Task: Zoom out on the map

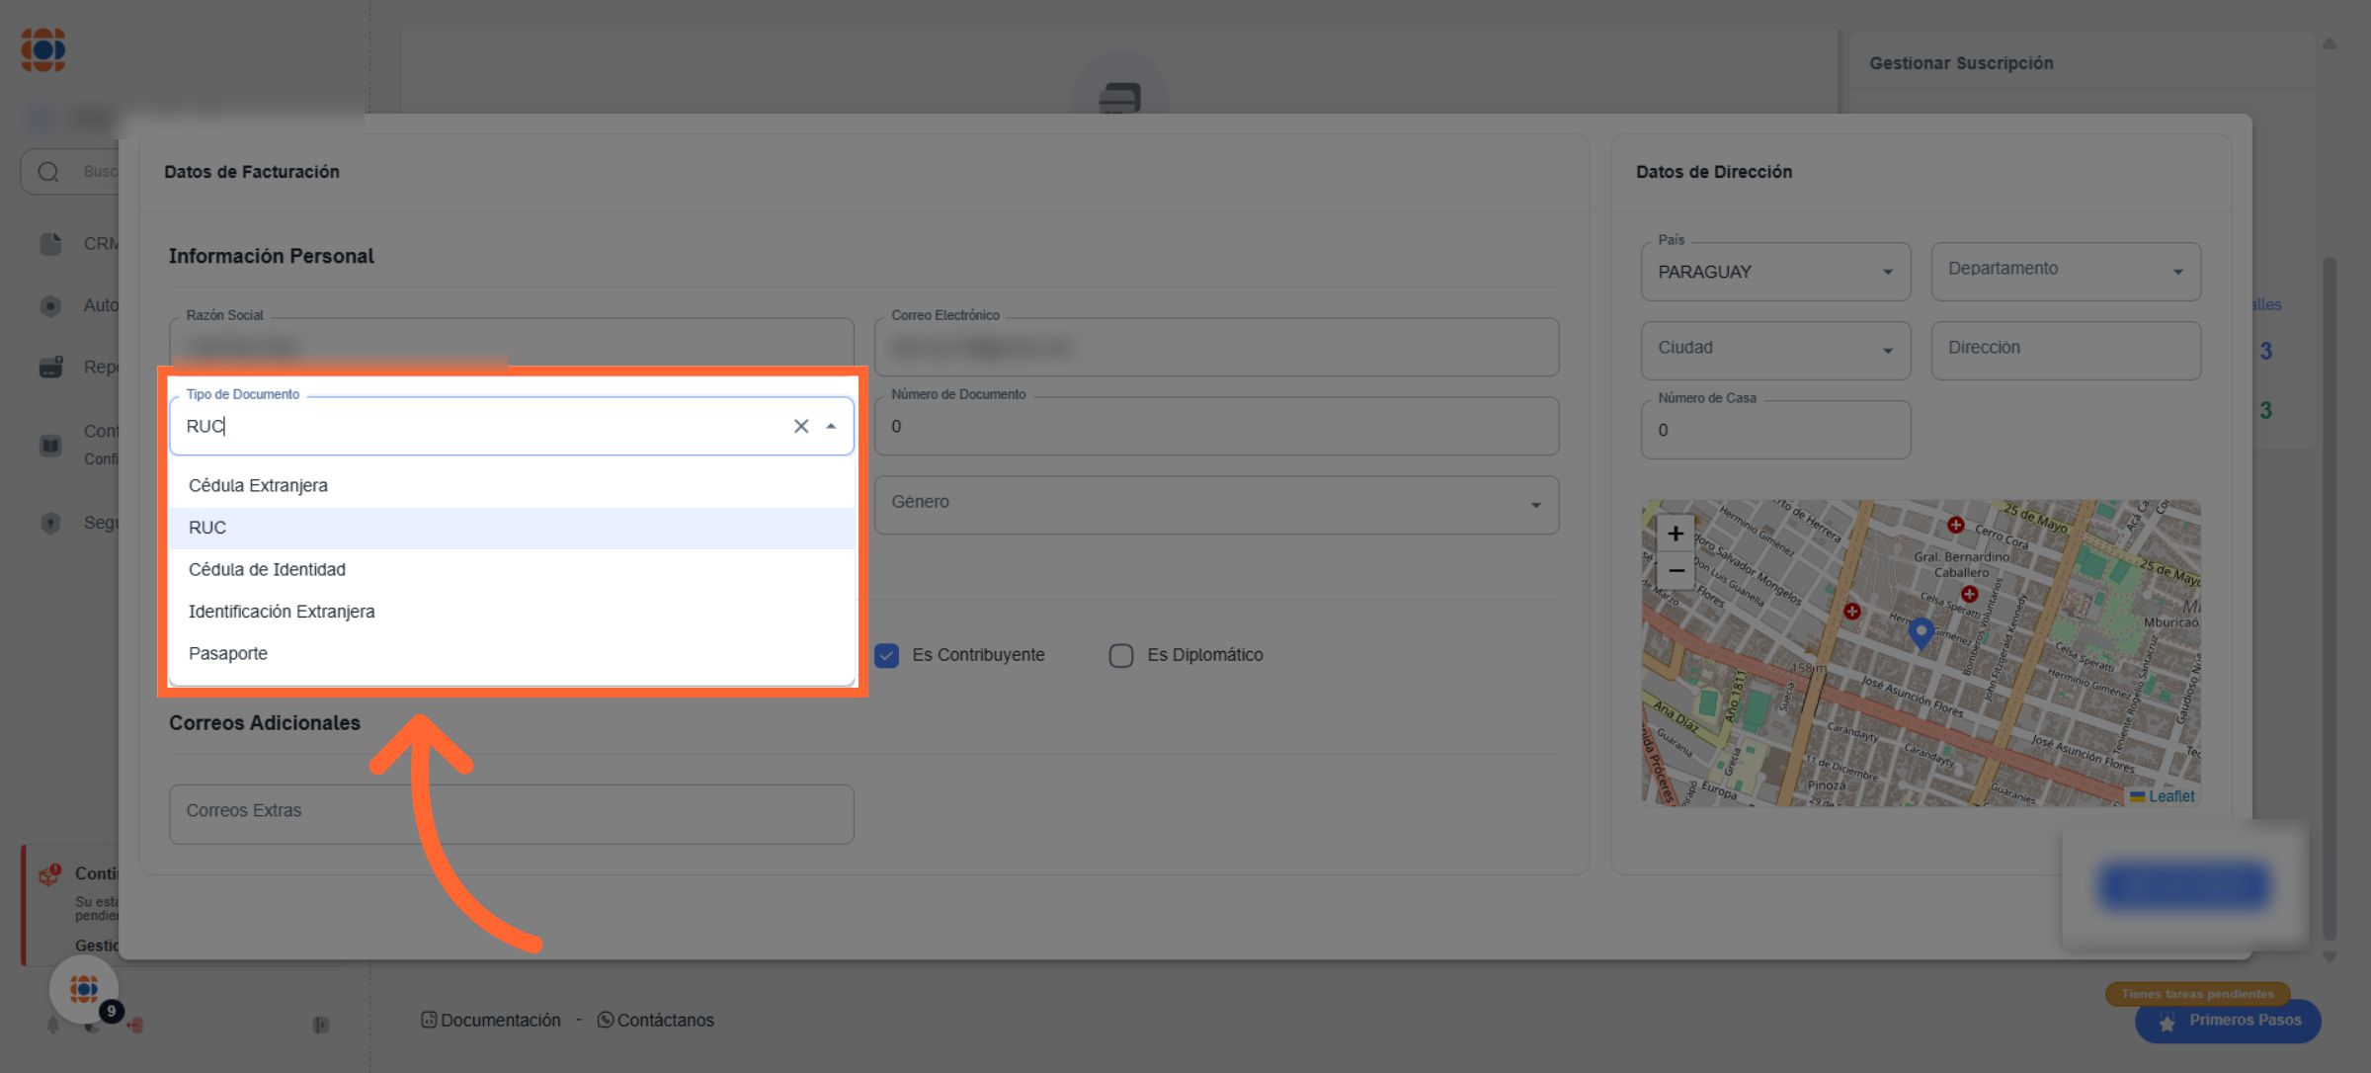Action: [x=1676, y=571]
